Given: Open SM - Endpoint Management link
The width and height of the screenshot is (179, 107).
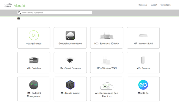Looking at the screenshot, I should 34,95.
